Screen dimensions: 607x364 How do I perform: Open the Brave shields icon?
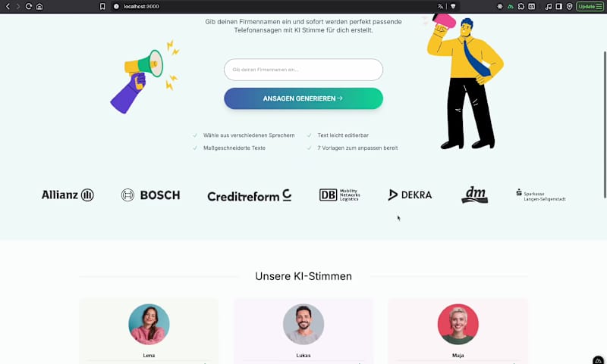pyautogui.click(x=453, y=7)
